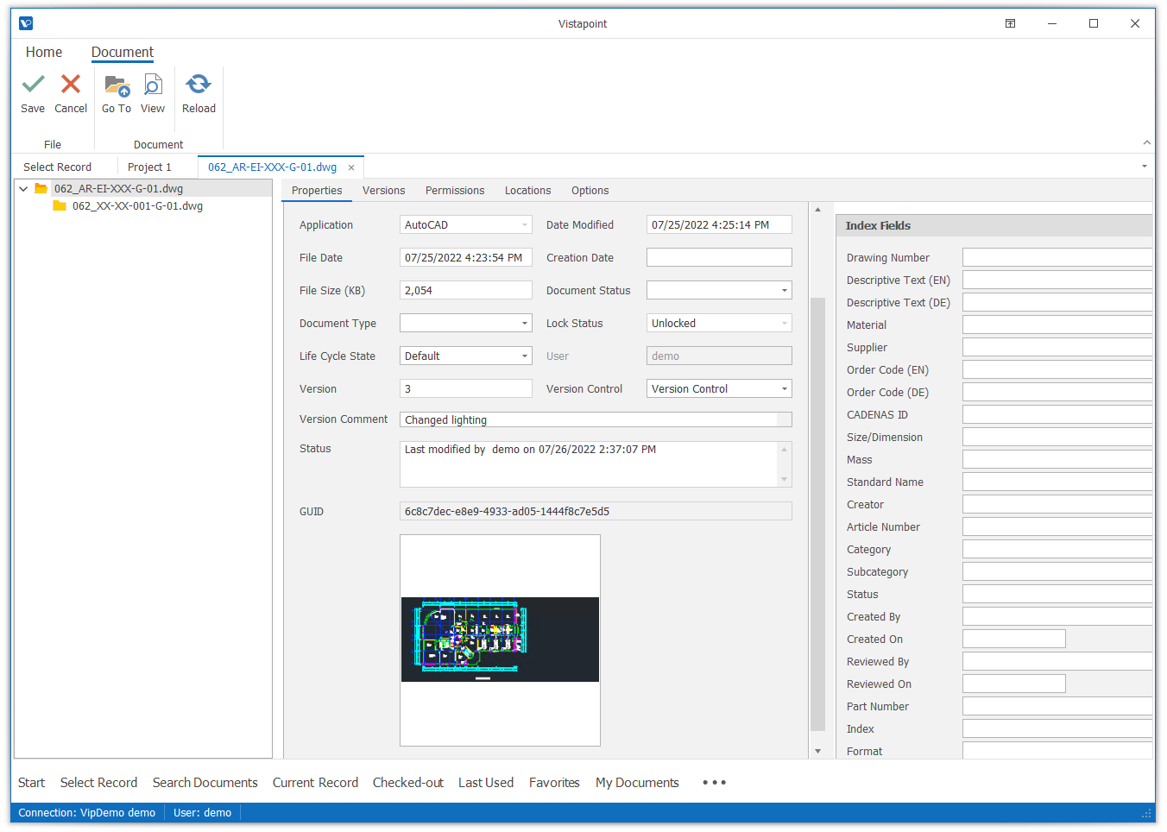This screenshot has width=1167, height=832.
Task: Switch to the Home ribbon tab
Action: pyautogui.click(x=43, y=52)
